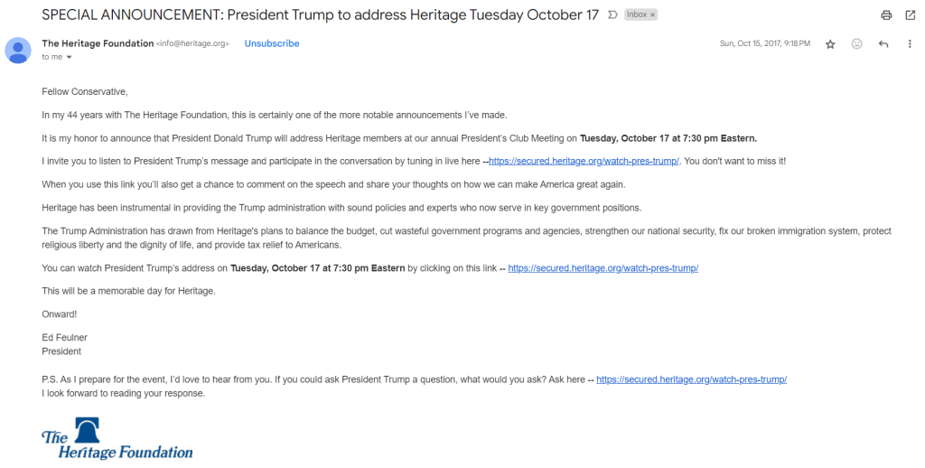The width and height of the screenshot is (925, 468).
Task: Open the watch-pres-trump link after 'clicking on this link'
Action: click(x=603, y=268)
